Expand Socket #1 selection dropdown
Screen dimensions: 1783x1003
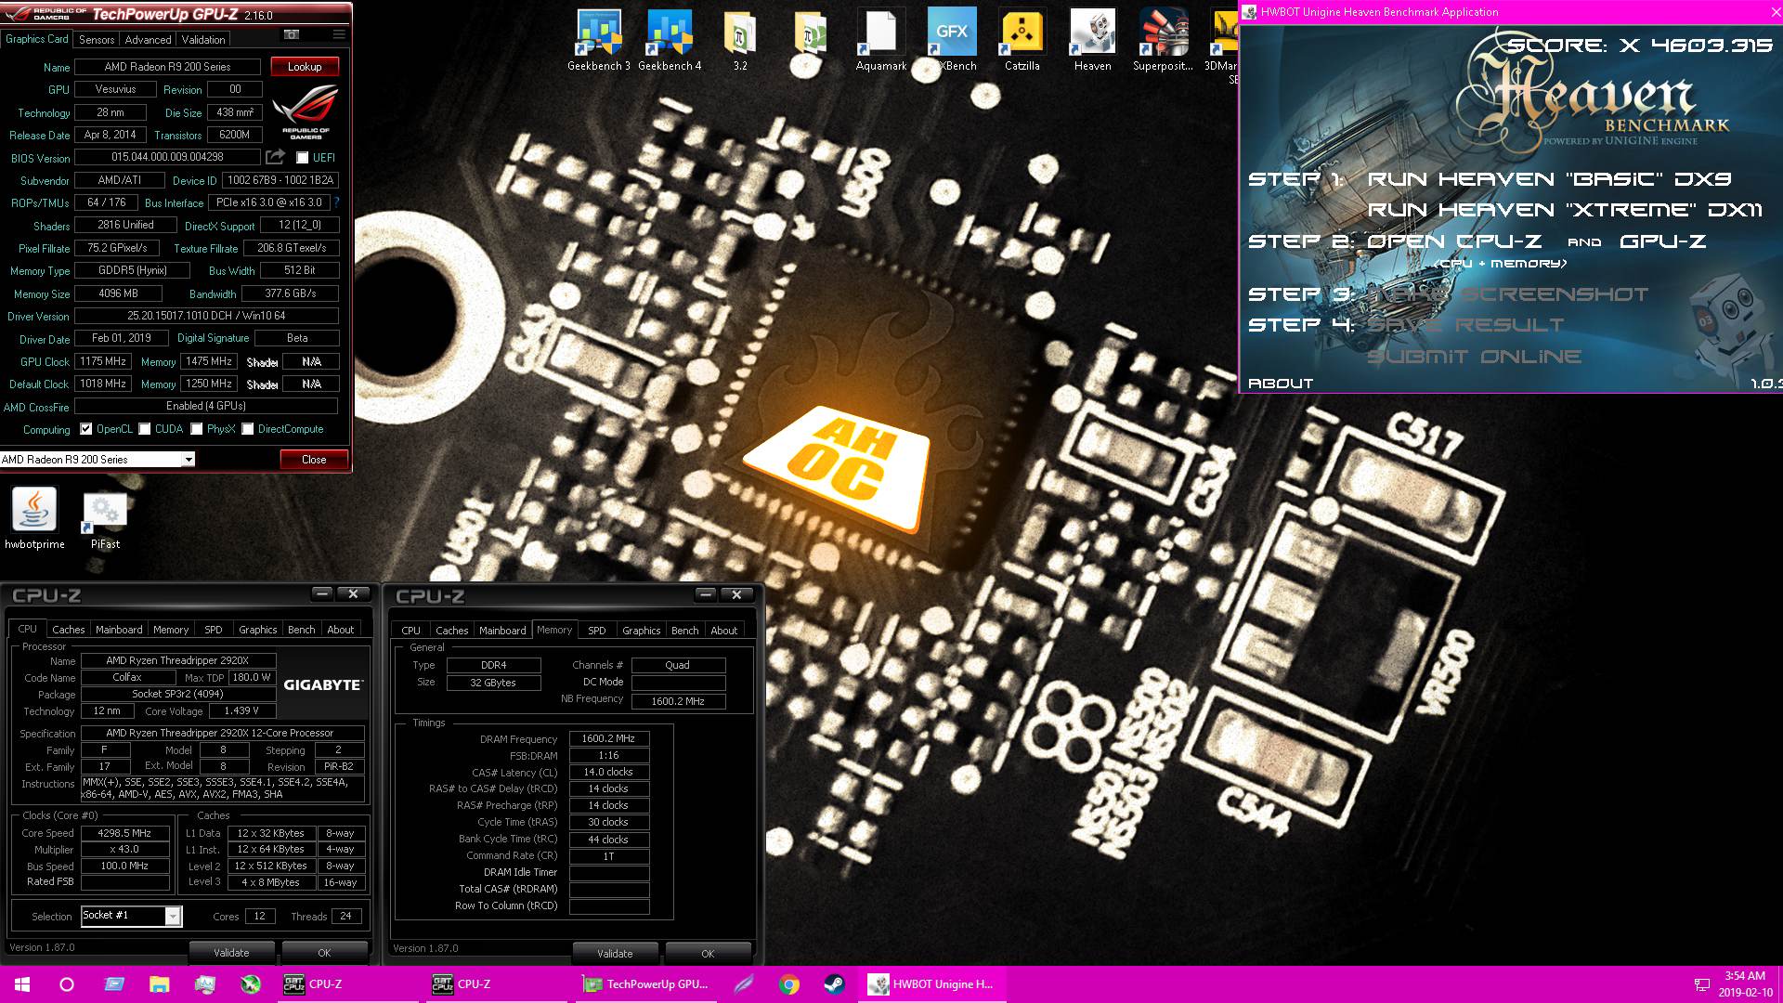[x=173, y=917]
